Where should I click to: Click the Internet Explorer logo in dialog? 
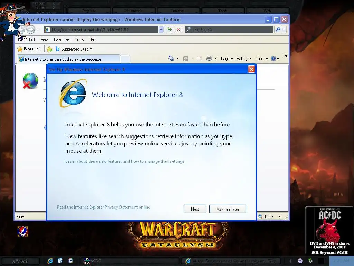73,93
